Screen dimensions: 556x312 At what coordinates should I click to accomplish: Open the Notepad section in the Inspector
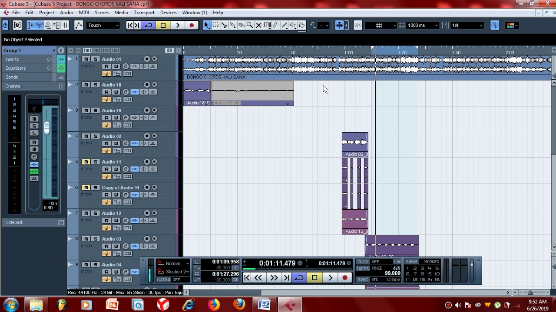pyautogui.click(x=33, y=222)
